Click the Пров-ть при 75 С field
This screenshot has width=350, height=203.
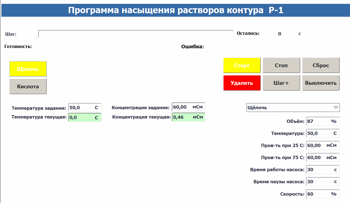323,157
